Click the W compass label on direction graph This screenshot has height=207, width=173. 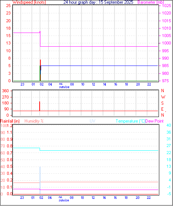coord(163,97)
